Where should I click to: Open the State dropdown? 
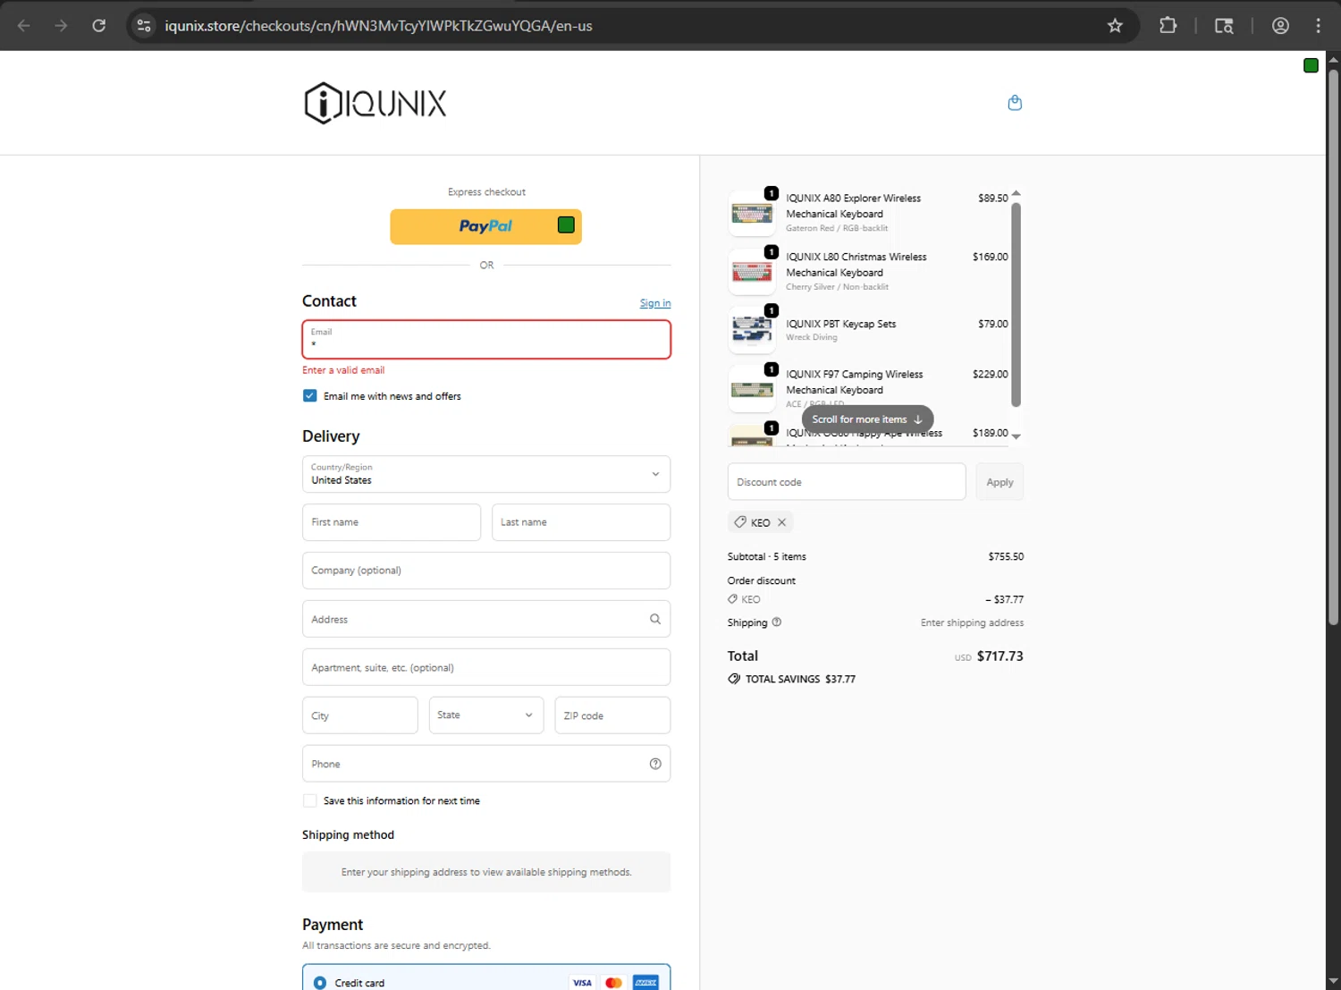tap(486, 715)
